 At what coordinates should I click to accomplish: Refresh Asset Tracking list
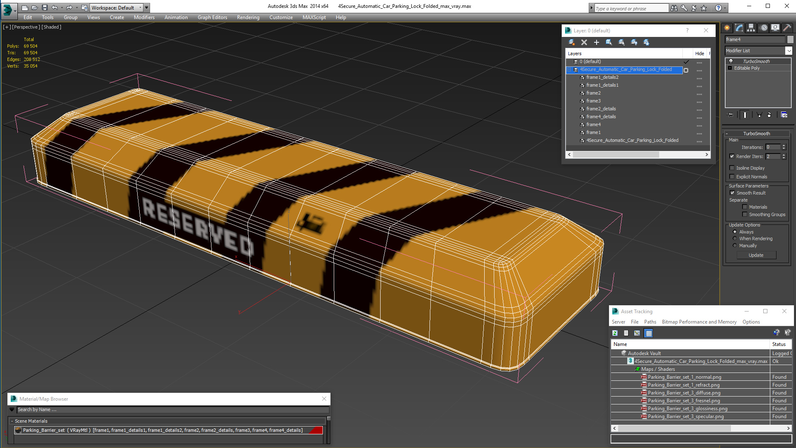pyautogui.click(x=615, y=333)
